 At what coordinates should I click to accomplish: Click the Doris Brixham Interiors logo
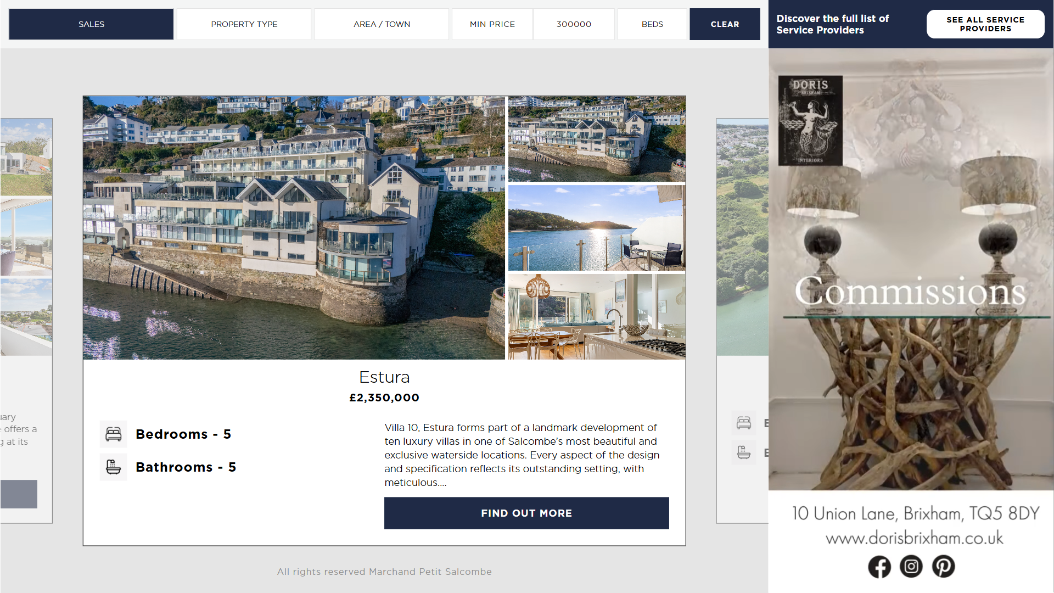[810, 121]
